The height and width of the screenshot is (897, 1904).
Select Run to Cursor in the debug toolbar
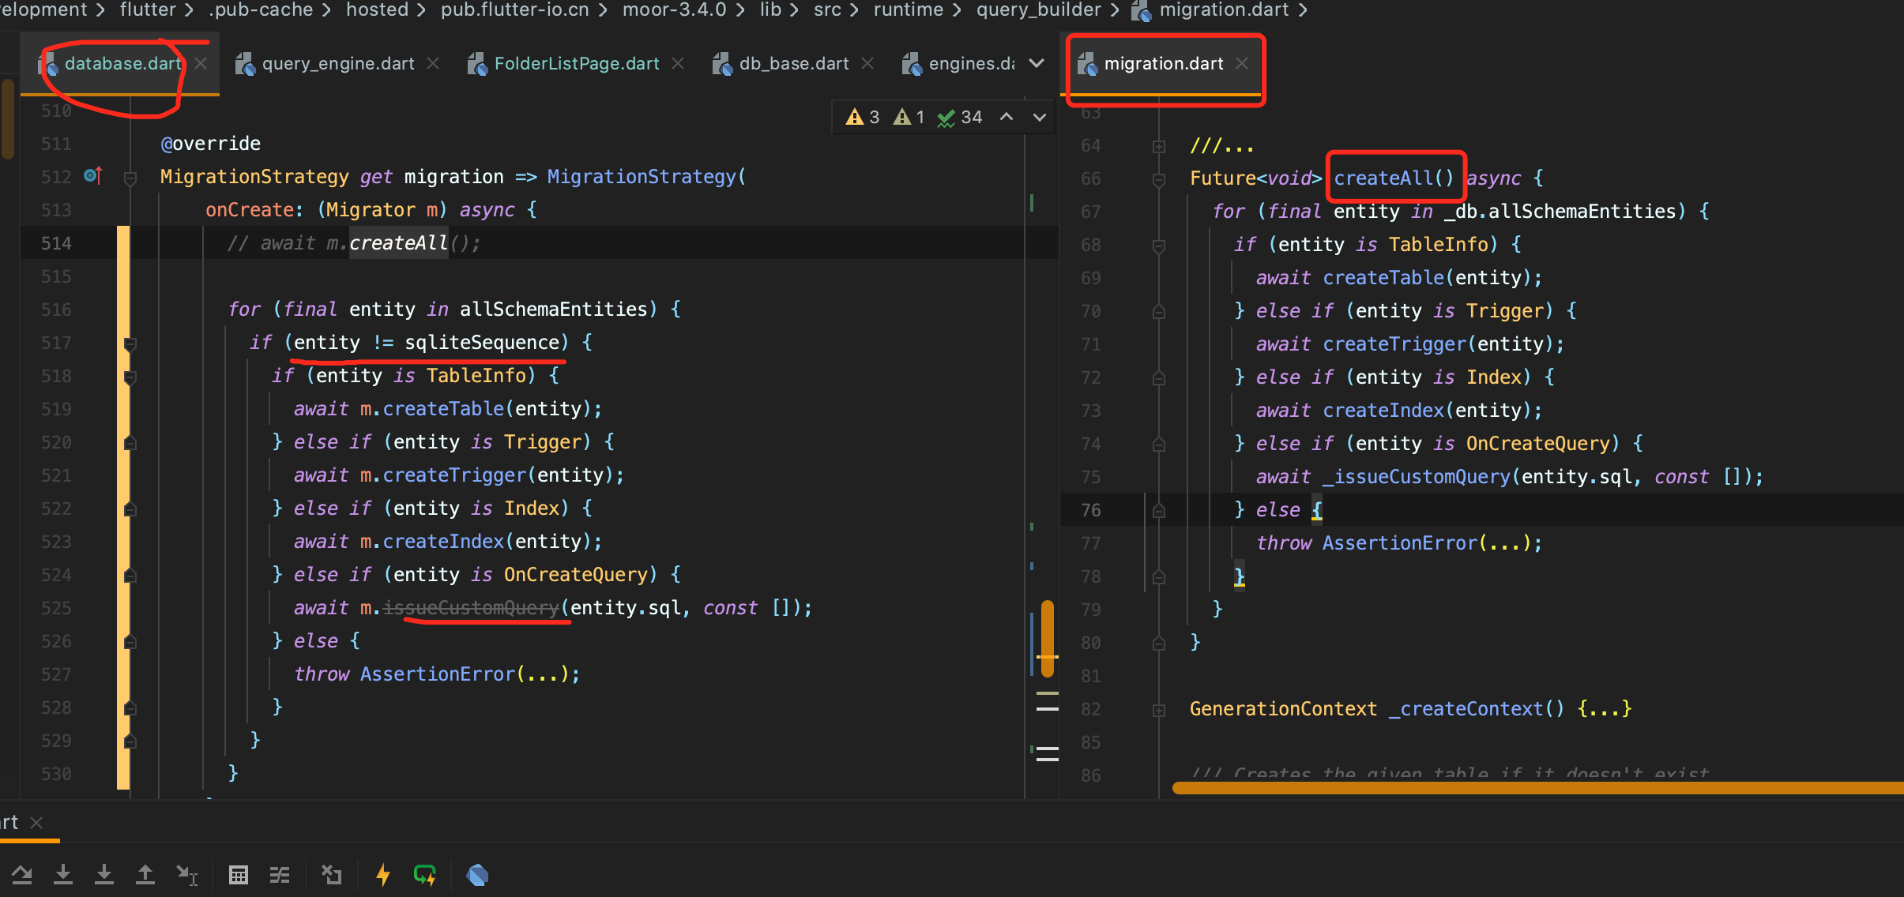[187, 874]
